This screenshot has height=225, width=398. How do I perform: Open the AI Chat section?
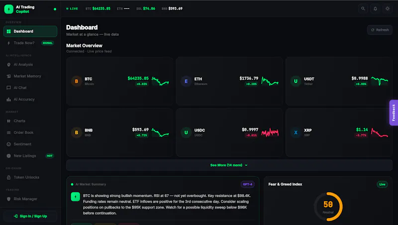click(30, 88)
